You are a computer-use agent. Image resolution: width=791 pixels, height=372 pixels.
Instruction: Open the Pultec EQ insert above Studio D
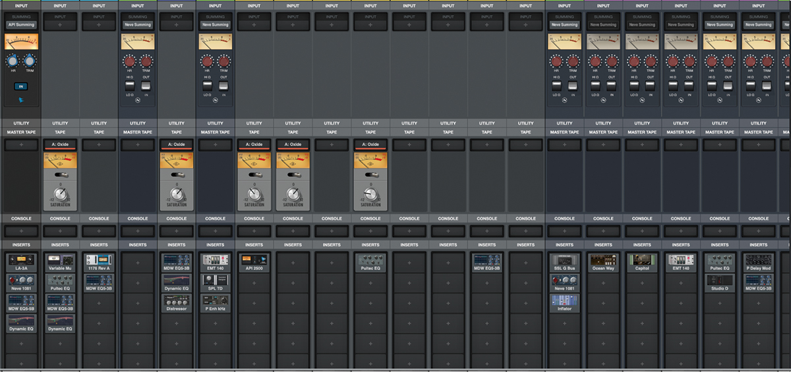(x=720, y=263)
